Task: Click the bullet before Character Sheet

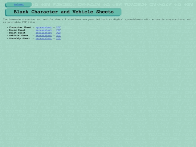Action: [x=7, y=27]
